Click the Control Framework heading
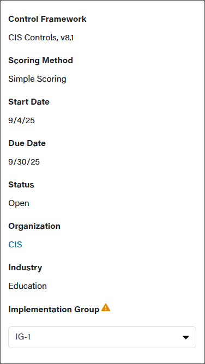The image size is (205, 364). [47, 19]
